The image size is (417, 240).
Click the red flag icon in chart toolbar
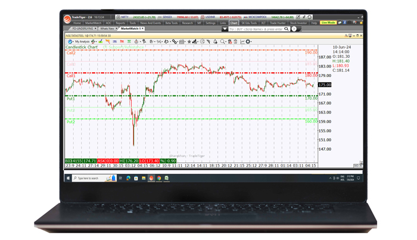pyautogui.click(x=122, y=42)
